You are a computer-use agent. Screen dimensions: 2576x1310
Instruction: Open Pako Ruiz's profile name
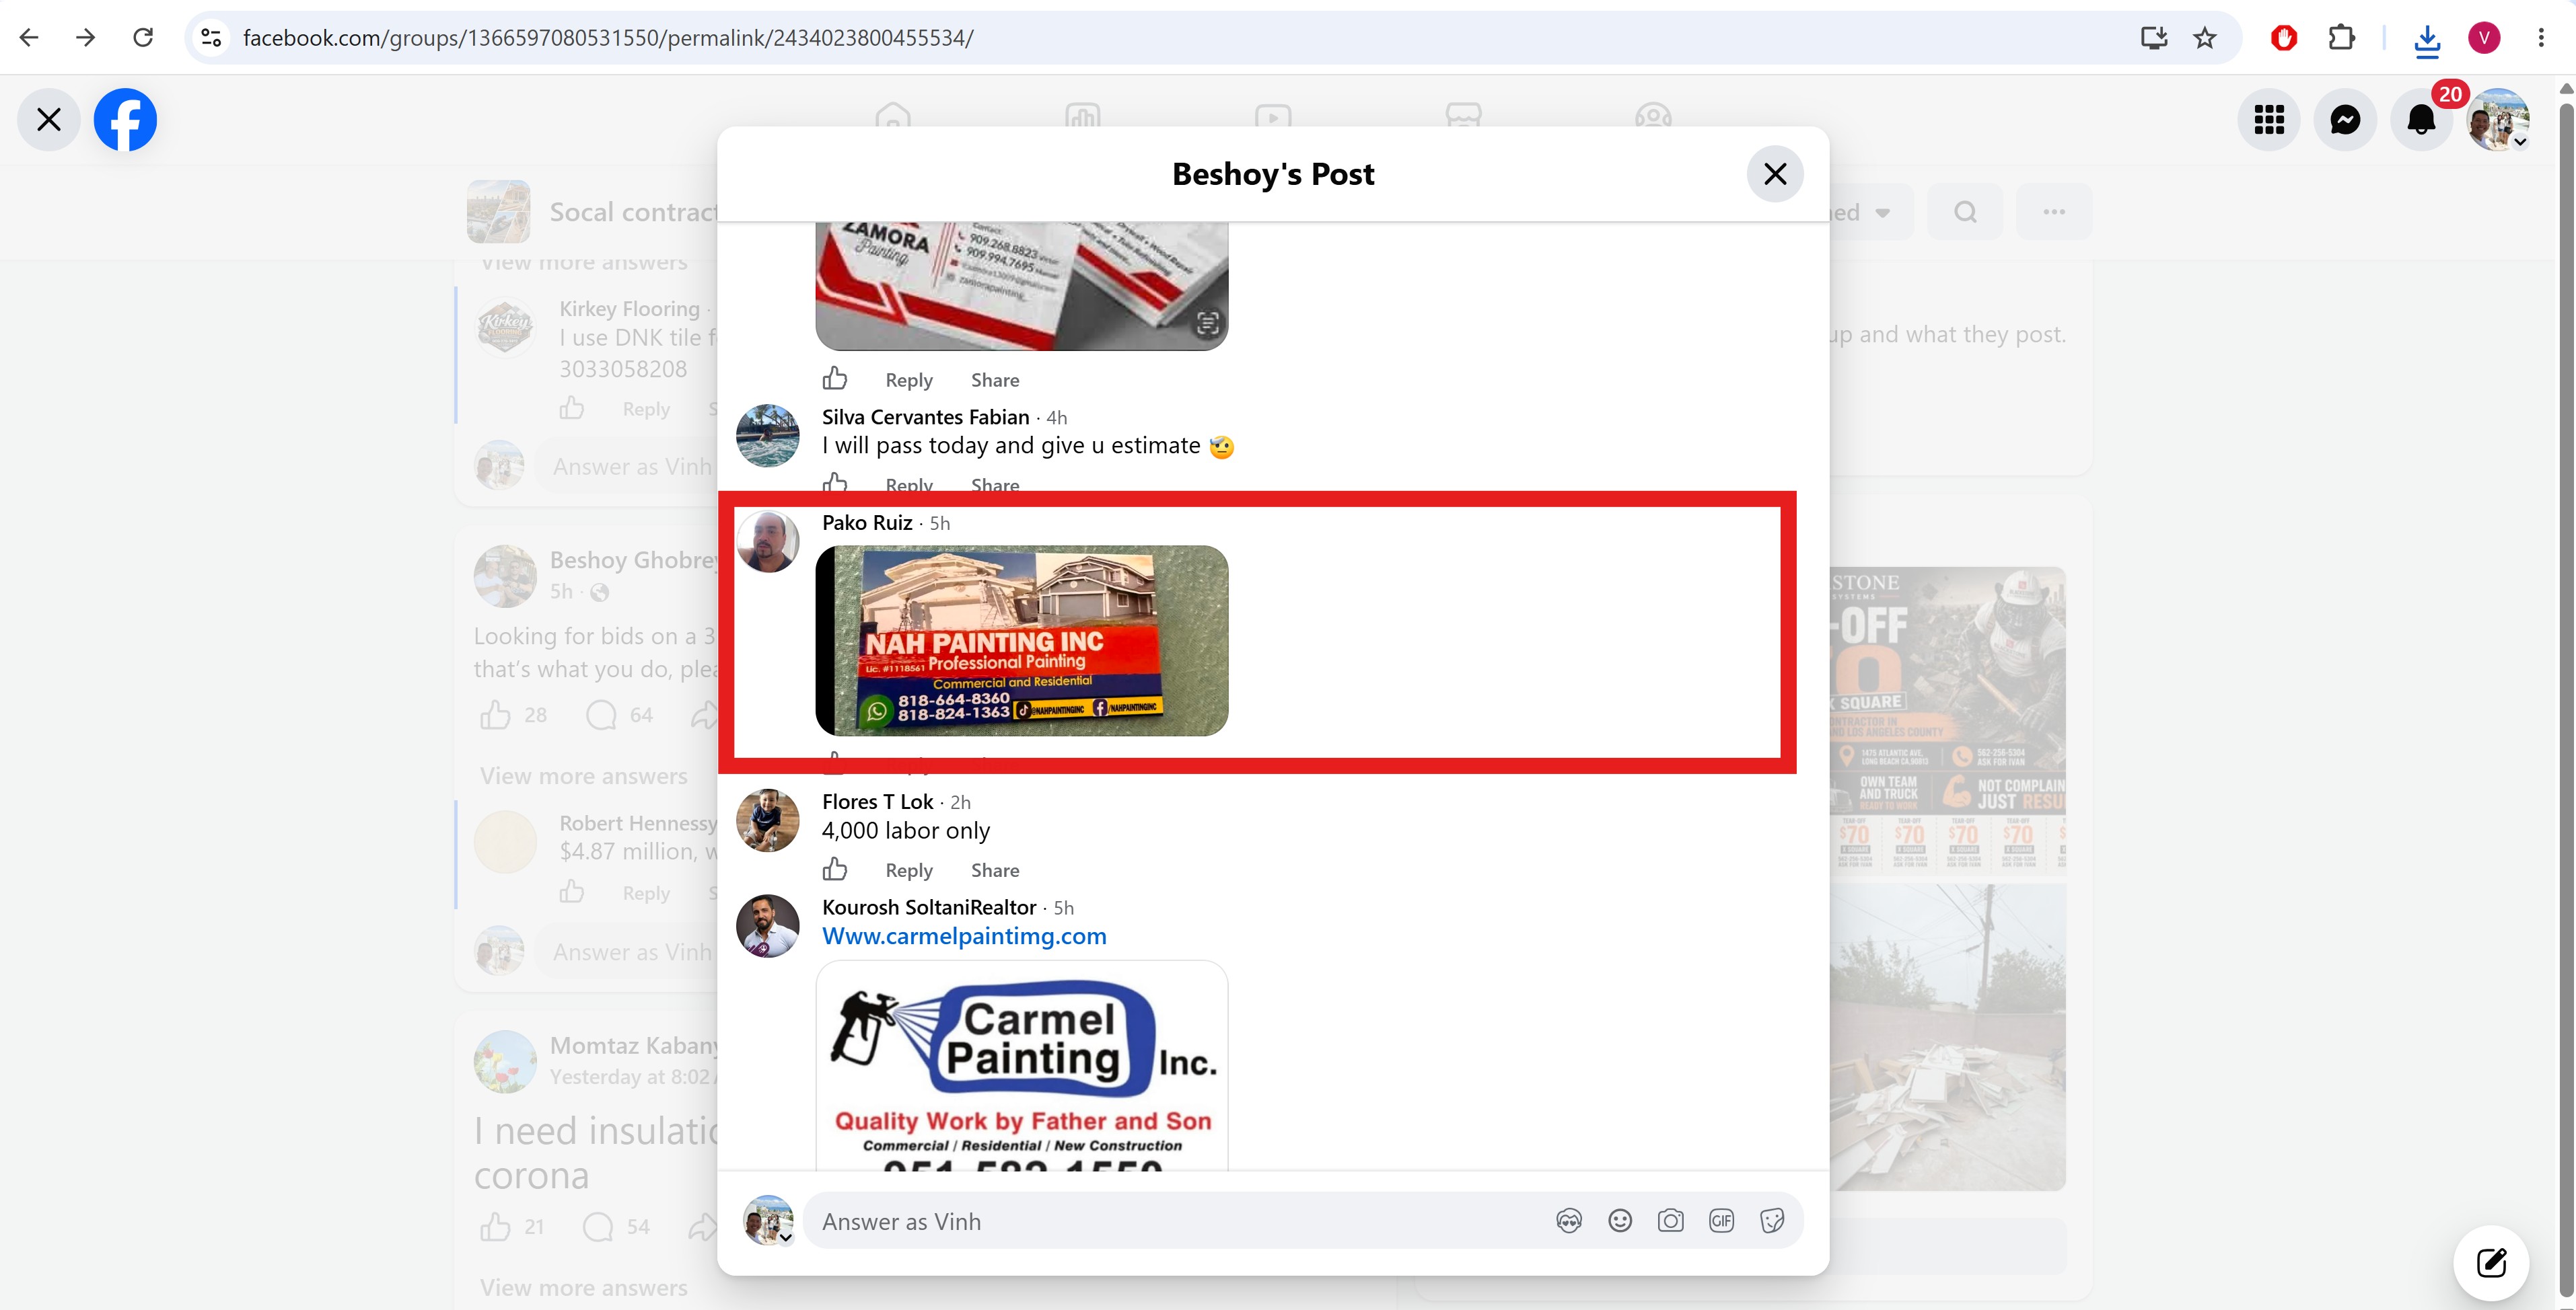pos(867,523)
